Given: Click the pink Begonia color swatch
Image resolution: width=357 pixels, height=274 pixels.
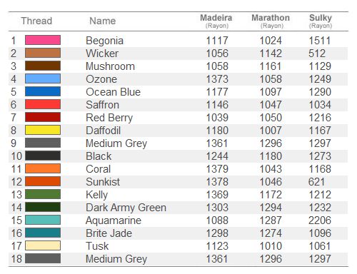Looking at the screenshot, I should (x=43, y=40).
